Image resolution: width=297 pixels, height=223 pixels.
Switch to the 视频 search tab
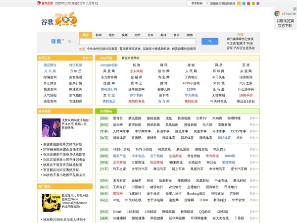coord(124,35)
